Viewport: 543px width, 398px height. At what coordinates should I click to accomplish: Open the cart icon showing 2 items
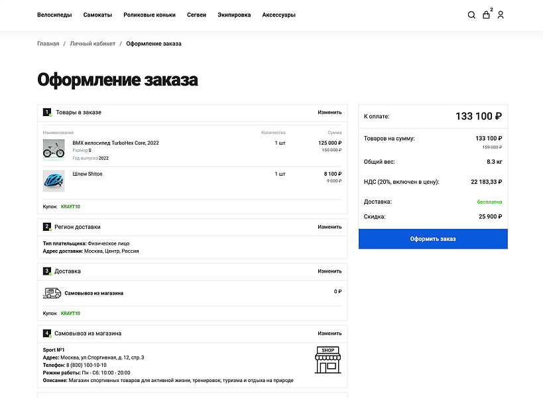[x=486, y=15]
